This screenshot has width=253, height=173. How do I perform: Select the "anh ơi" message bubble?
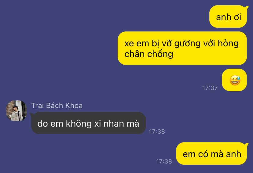tap(228, 16)
